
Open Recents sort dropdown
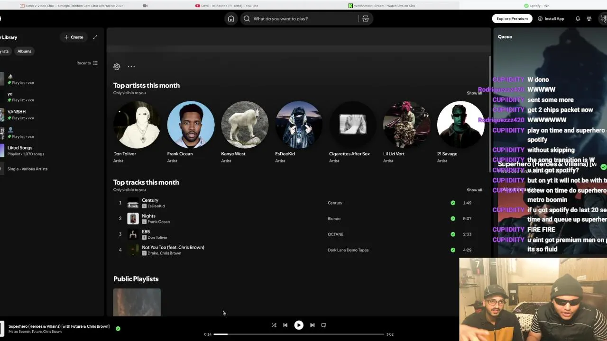click(87, 63)
